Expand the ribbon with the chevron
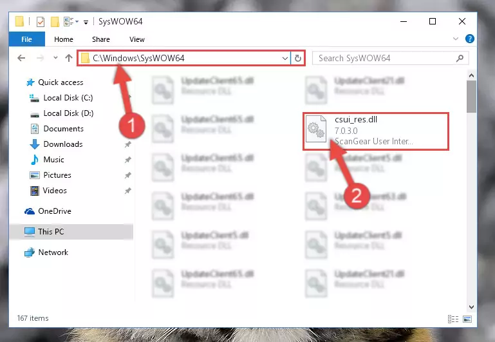The image size is (495, 342). point(456,39)
